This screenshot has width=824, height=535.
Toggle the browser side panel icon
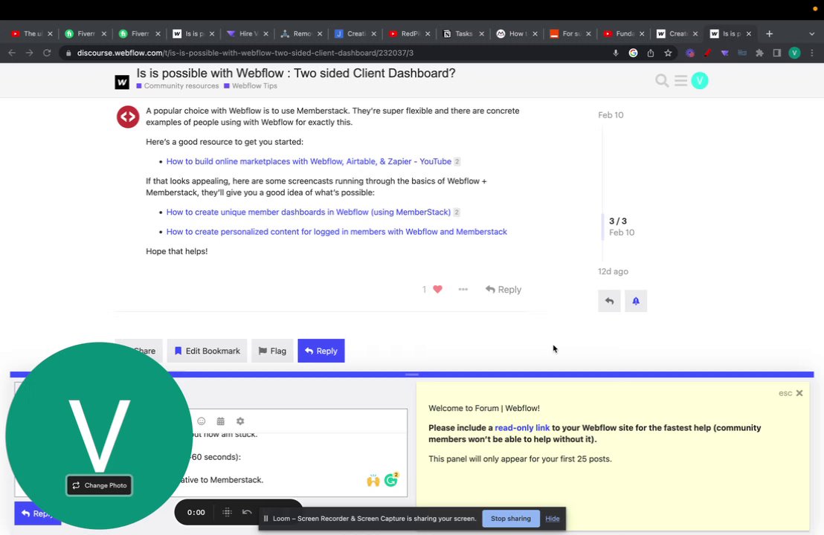776,53
